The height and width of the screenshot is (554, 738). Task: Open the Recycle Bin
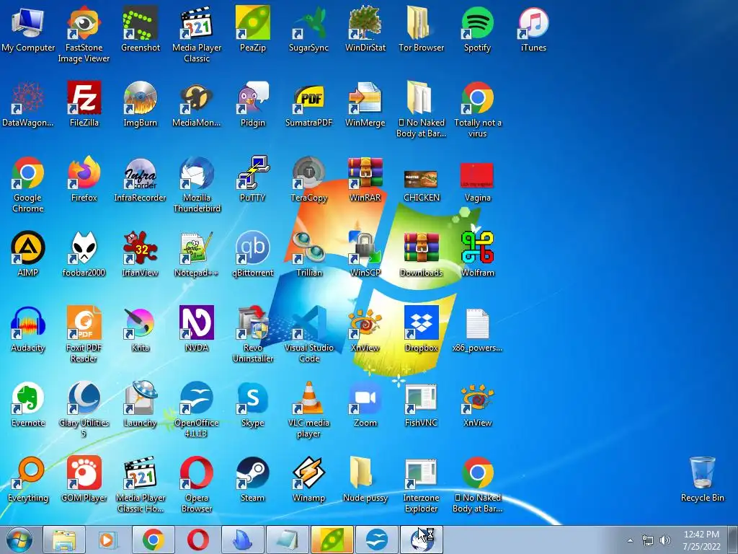[x=702, y=479]
